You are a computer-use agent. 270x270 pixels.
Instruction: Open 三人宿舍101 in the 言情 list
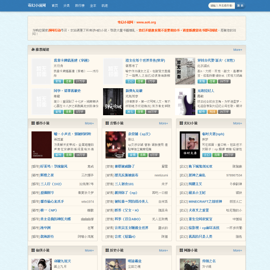pyautogui.click(x=124, y=184)
